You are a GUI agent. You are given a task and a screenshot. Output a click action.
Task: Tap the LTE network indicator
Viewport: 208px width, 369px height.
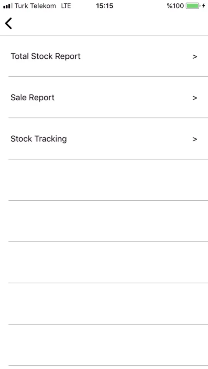pos(66,6)
